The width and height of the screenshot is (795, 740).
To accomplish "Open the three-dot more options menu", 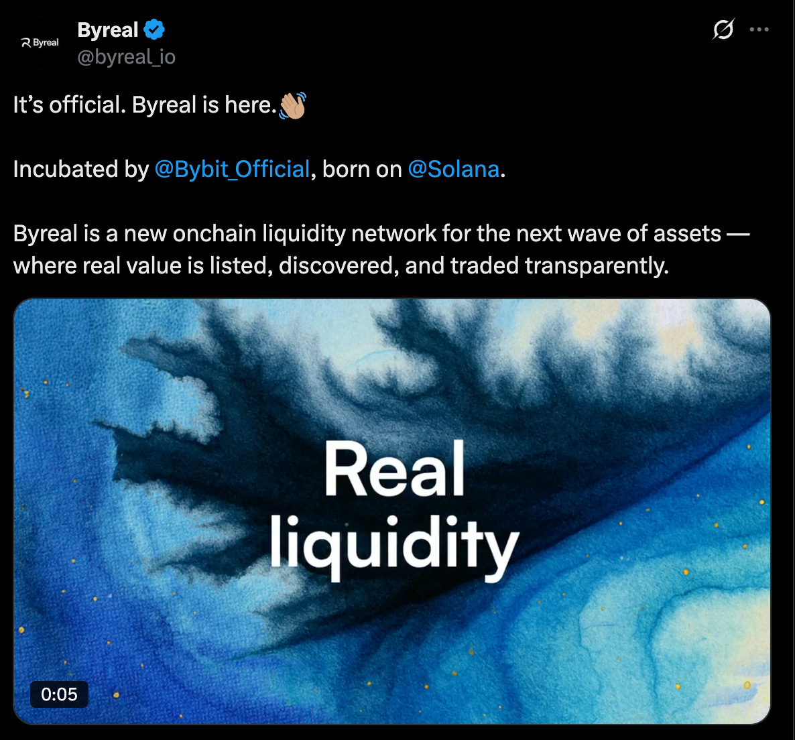I will click(759, 29).
